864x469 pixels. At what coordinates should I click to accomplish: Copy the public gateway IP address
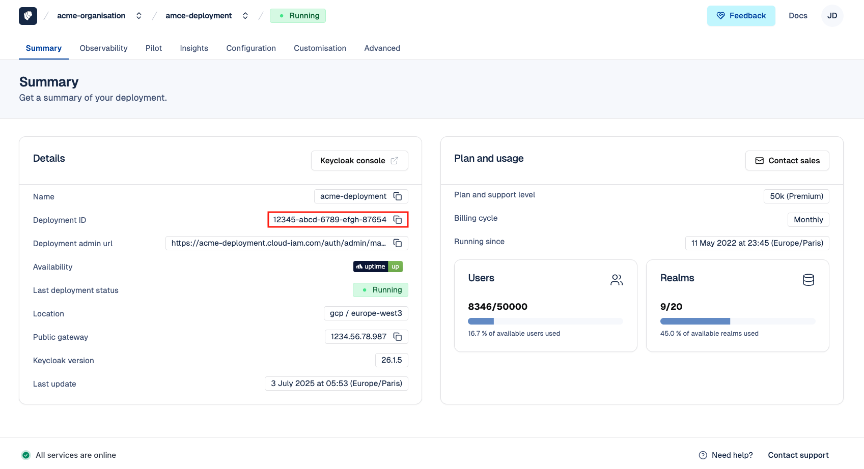tap(398, 337)
